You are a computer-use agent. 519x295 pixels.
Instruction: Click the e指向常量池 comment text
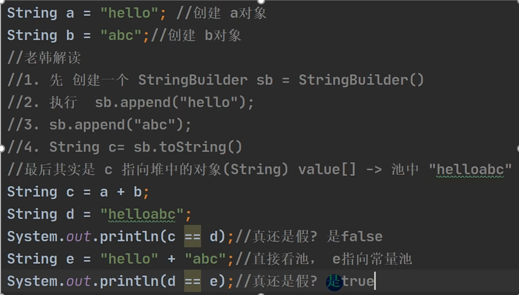coord(372,259)
